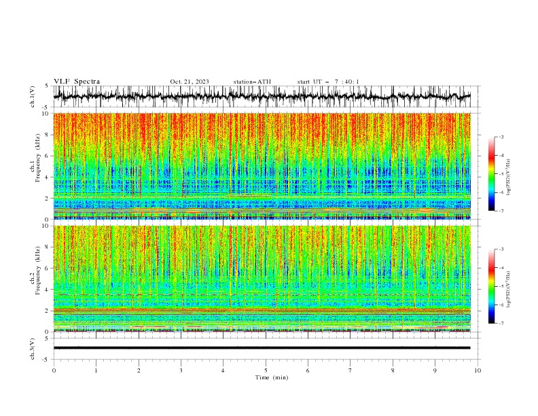Click the time axis tick label "5"
Screen dimensions: 538x416
point(266,370)
